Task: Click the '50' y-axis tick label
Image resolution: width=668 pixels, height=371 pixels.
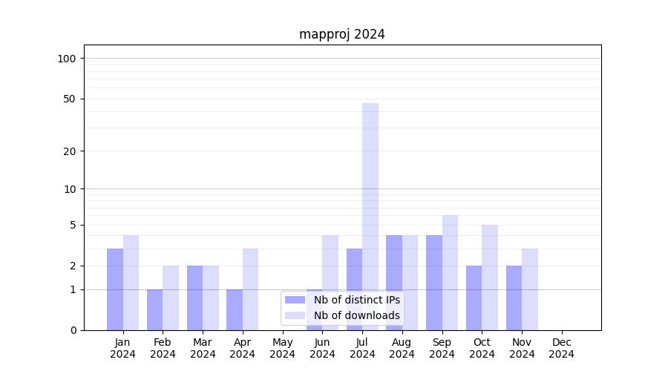Action: coord(70,99)
